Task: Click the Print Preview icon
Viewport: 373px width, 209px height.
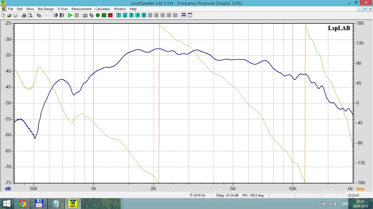Action: (x=30, y=15)
